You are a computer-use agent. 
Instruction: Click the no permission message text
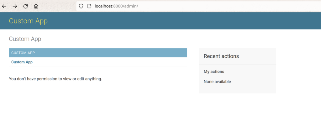(x=55, y=79)
